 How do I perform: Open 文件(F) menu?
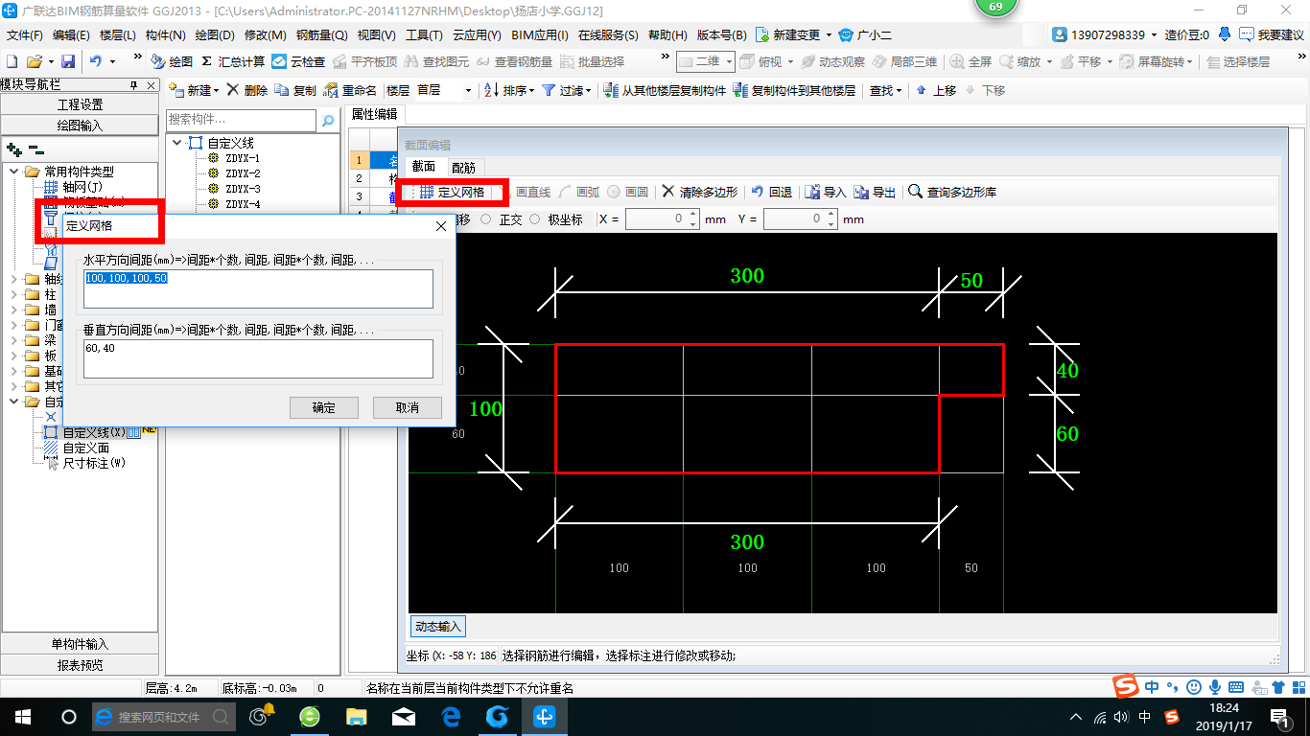[x=25, y=34]
